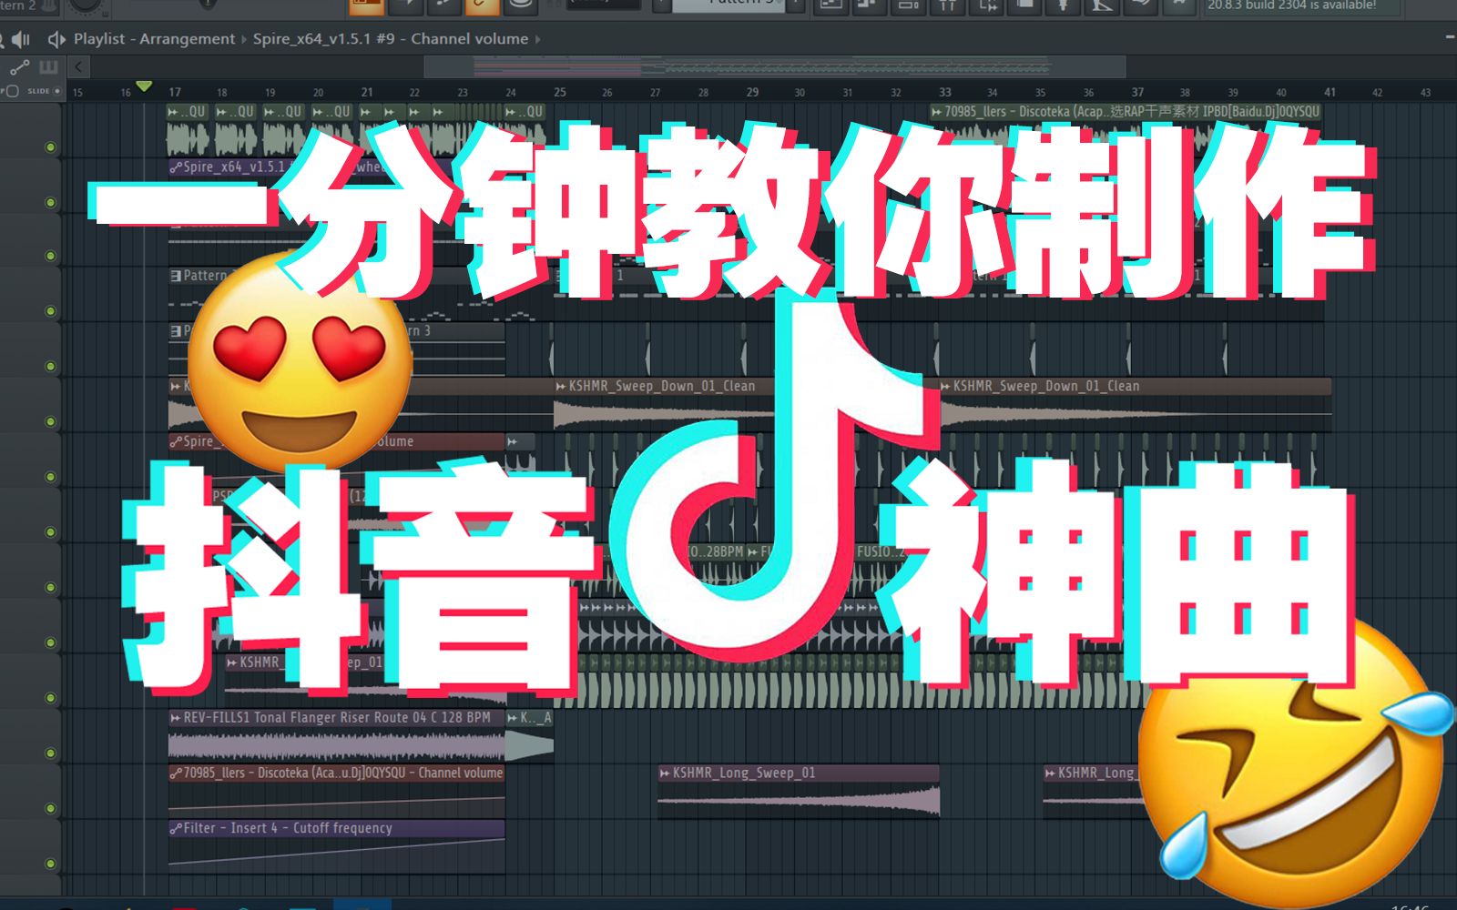
Task: Click Spire_x64_v1.5.1 #9 - Channel volume breadcrumb
Action: 390,39
